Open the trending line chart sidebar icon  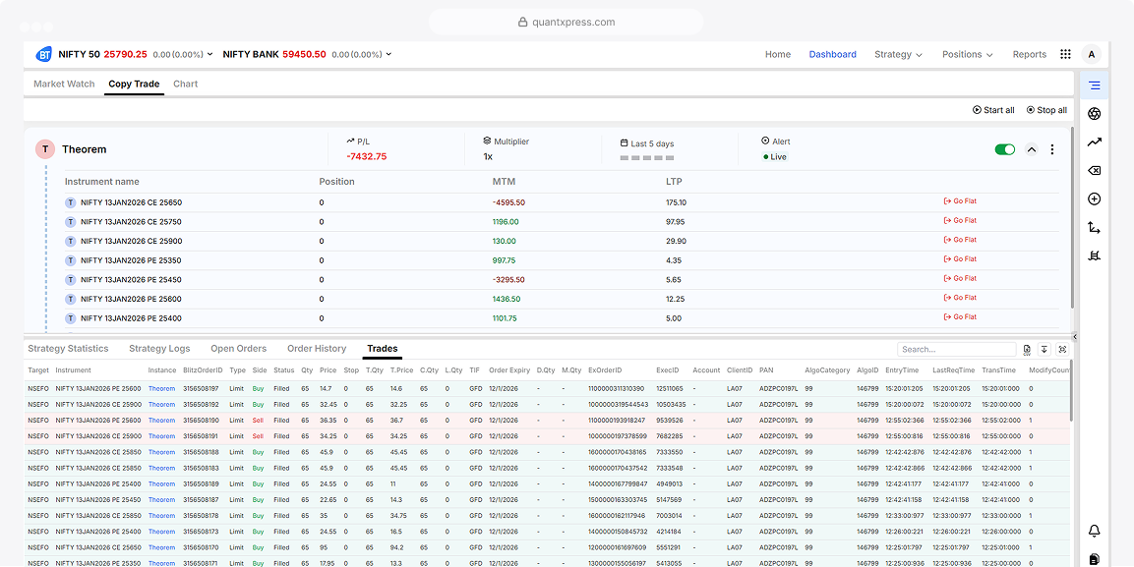click(x=1095, y=142)
